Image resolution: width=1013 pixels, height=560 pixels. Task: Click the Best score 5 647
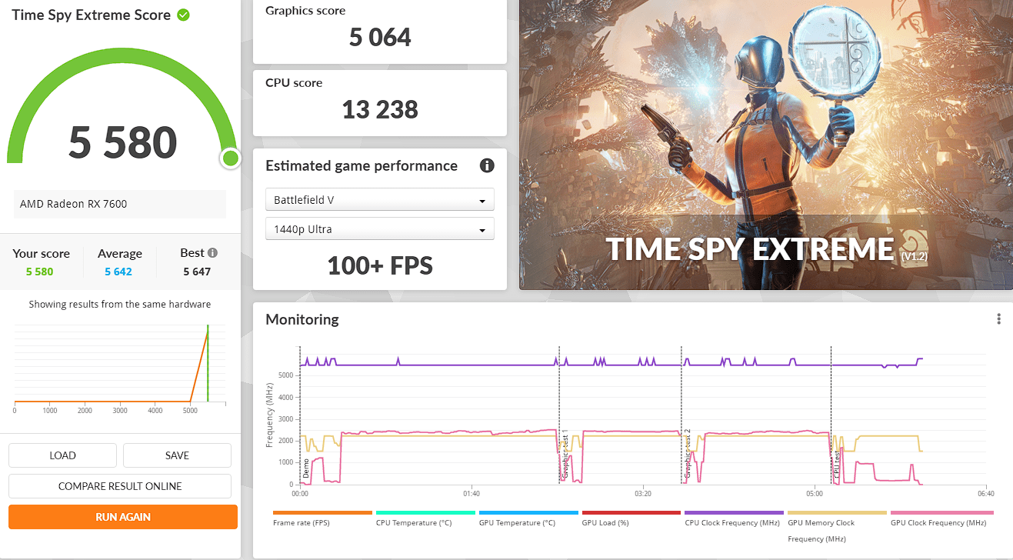[197, 272]
